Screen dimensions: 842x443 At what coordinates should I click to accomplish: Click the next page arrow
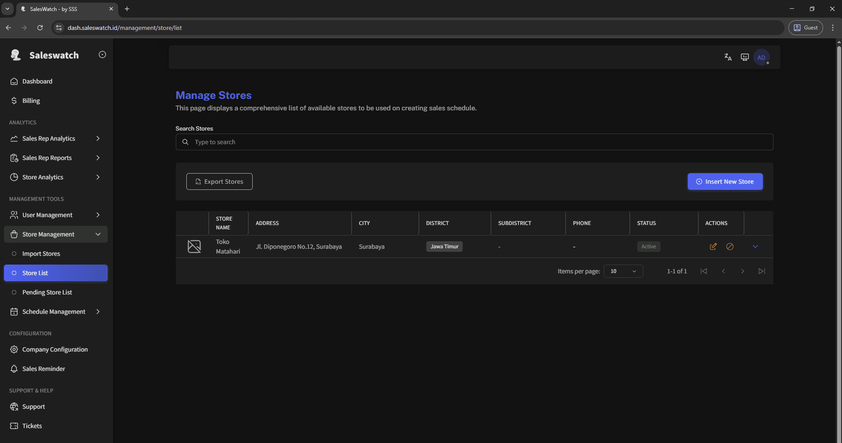coord(742,271)
